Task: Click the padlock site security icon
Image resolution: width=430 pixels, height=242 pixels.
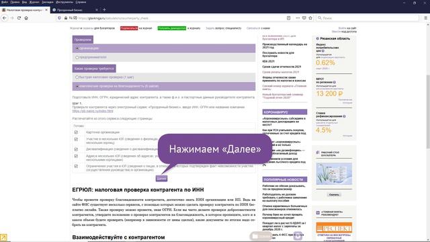Action: tap(66, 18)
